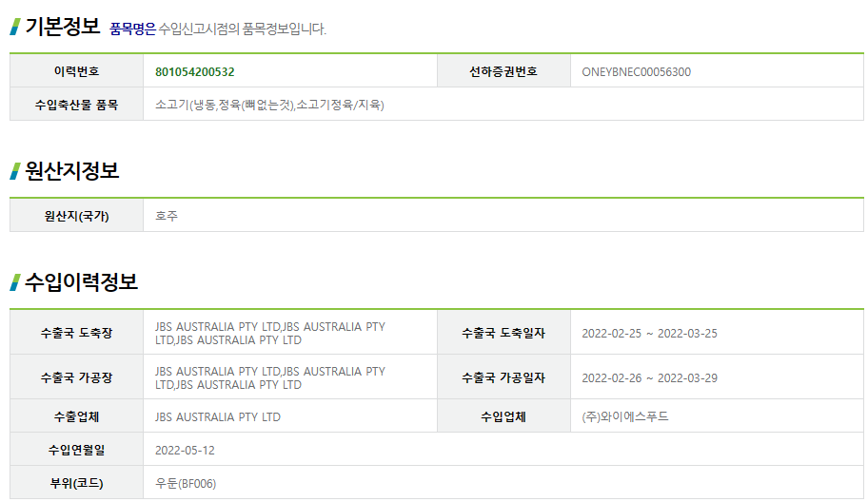Click the 선하증권번호 header cell
The width and height of the screenshot is (868, 502).
[x=503, y=71]
